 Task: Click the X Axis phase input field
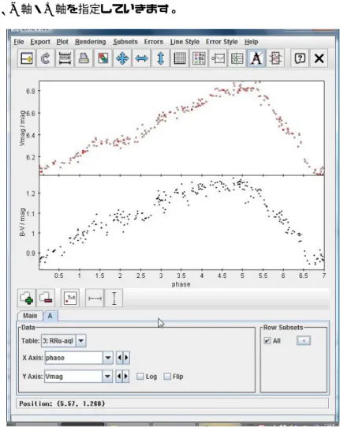73,358
